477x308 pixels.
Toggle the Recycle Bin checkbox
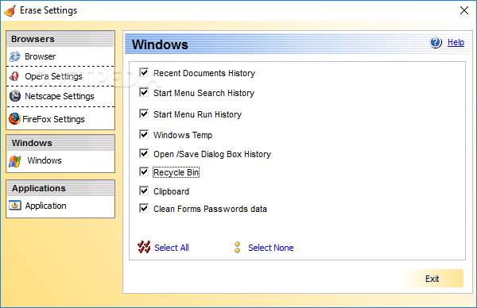tap(144, 172)
